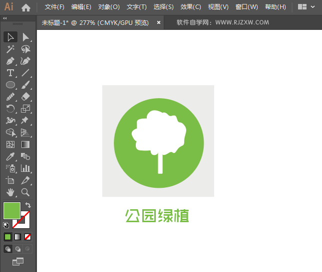This screenshot has width=322, height=272.
Task: Select the Paintbrush tool
Action: click(25, 85)
